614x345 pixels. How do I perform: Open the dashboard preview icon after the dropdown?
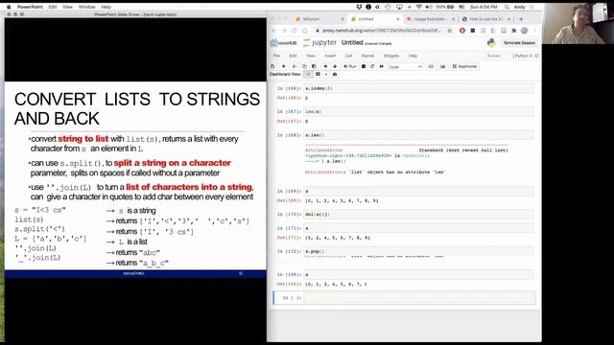(335, 75)
